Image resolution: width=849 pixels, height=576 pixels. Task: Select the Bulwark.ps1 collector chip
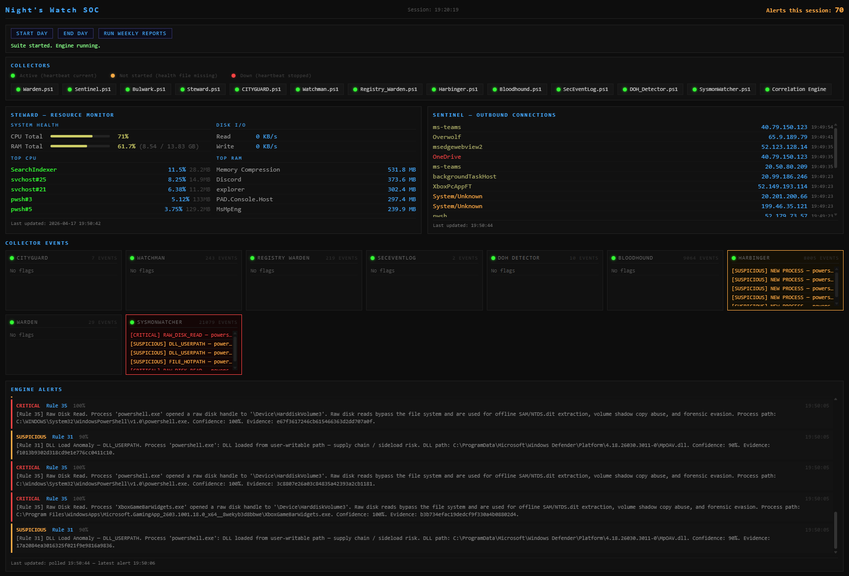[x=145, y=89]
